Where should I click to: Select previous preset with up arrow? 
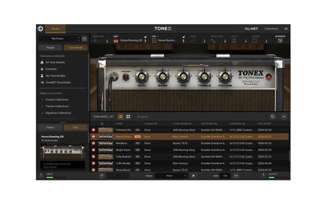79,37
